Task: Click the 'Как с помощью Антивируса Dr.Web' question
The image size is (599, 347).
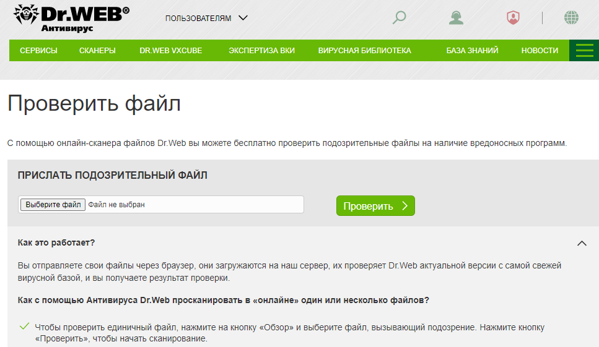Action: coord(224,300)
